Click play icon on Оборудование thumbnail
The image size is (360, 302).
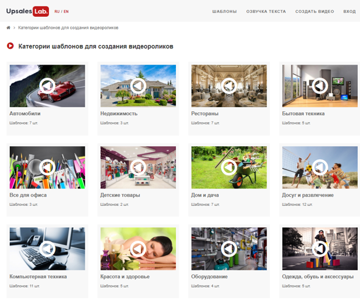tap(229, 248)
